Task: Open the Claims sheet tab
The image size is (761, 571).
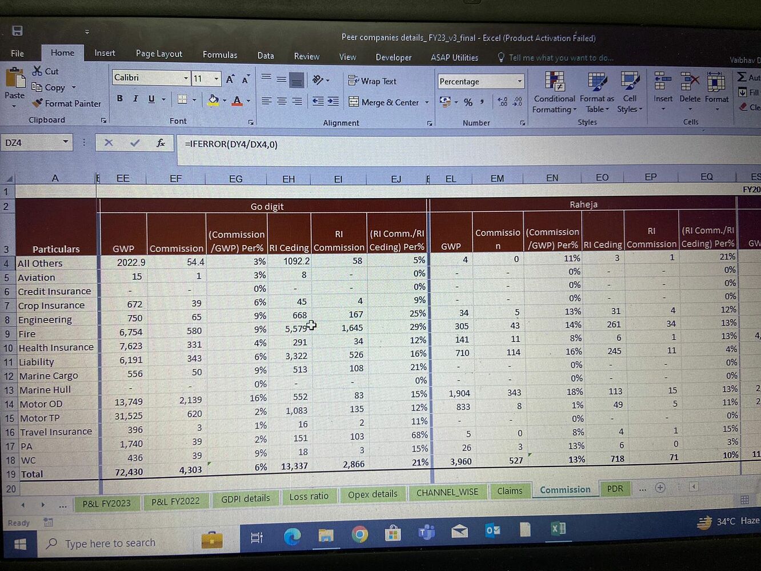Action: [510, 490]
